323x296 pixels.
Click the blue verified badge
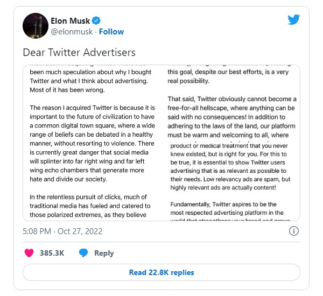tap(96, 21)
